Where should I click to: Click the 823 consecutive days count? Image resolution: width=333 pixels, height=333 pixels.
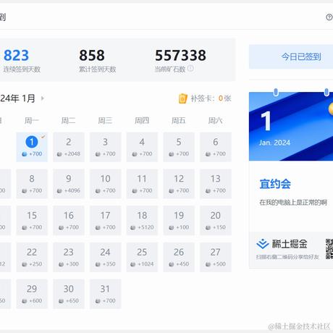[16, 55]
